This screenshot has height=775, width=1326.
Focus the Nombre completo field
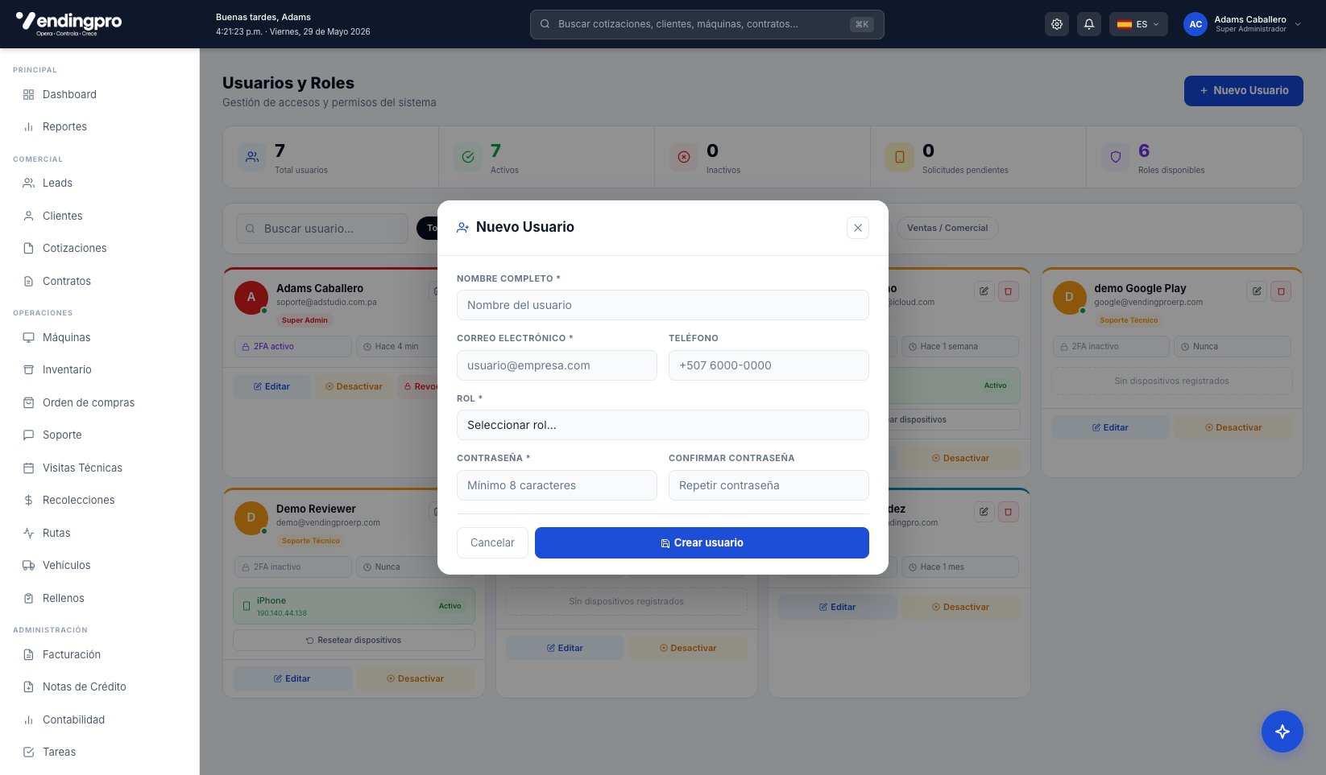point(662,305)
